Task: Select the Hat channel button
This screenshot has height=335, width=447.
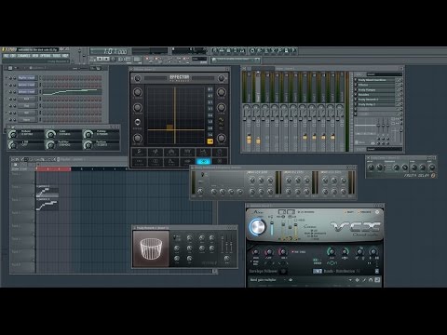Action: point(27,113)
